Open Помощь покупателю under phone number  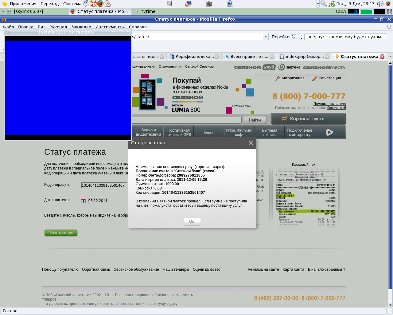(330, 104)
